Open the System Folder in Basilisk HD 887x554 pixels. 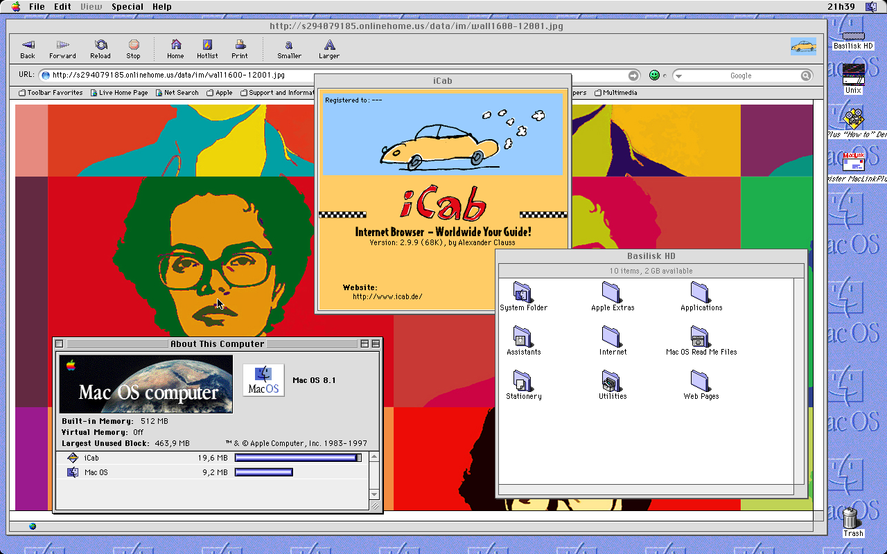[x=523, y=296]
